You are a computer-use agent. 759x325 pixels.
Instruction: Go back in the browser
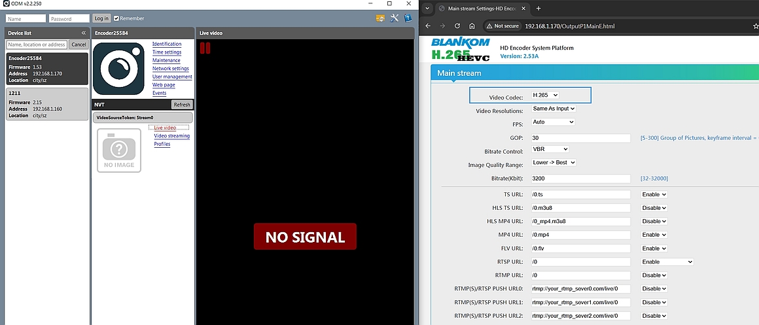(428, 26)
